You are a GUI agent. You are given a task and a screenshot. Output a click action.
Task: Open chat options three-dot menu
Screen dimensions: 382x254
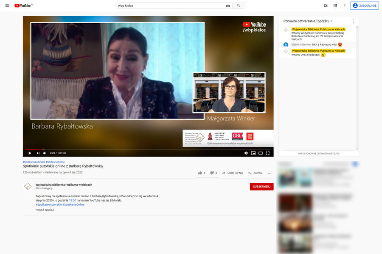click(x=353, y=21)
